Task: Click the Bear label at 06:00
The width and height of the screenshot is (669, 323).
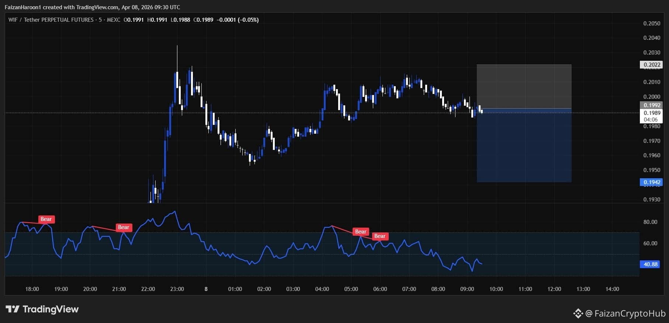Action: [380, 236]
